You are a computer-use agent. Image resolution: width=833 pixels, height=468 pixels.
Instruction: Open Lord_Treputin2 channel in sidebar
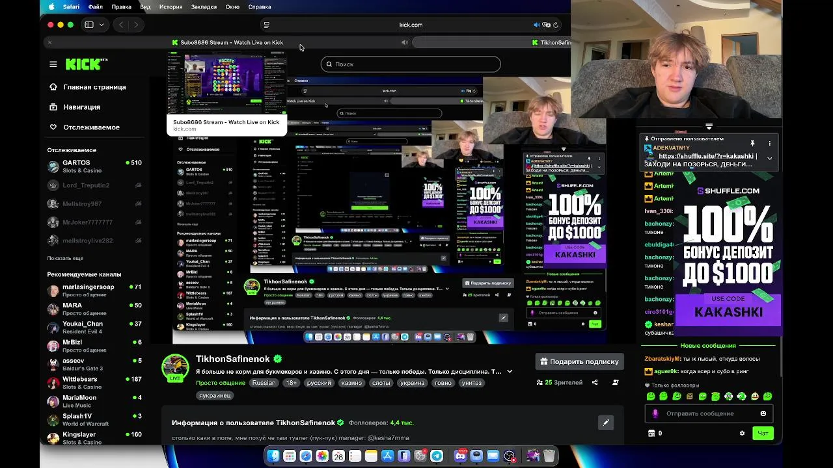pos(94,185)
